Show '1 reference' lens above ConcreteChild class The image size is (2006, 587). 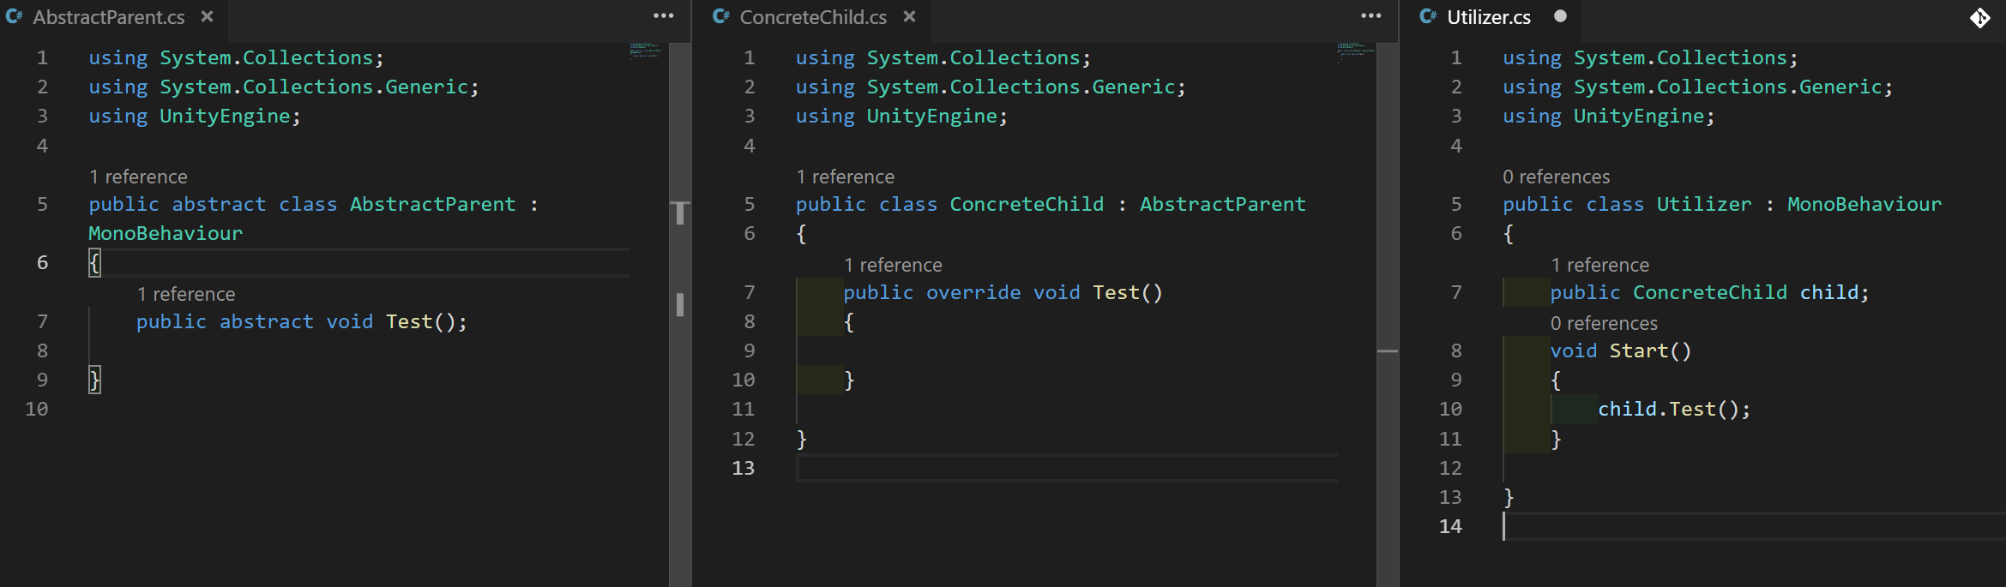(x=845, y=177)
